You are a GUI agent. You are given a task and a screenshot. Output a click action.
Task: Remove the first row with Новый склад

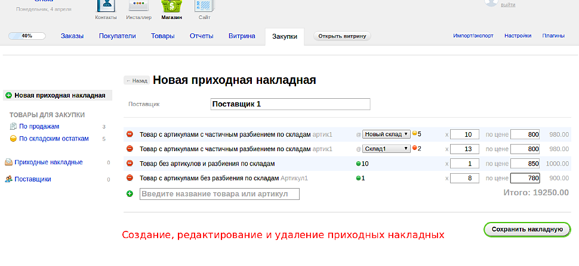pyautogui.click(x=130, y=134)
